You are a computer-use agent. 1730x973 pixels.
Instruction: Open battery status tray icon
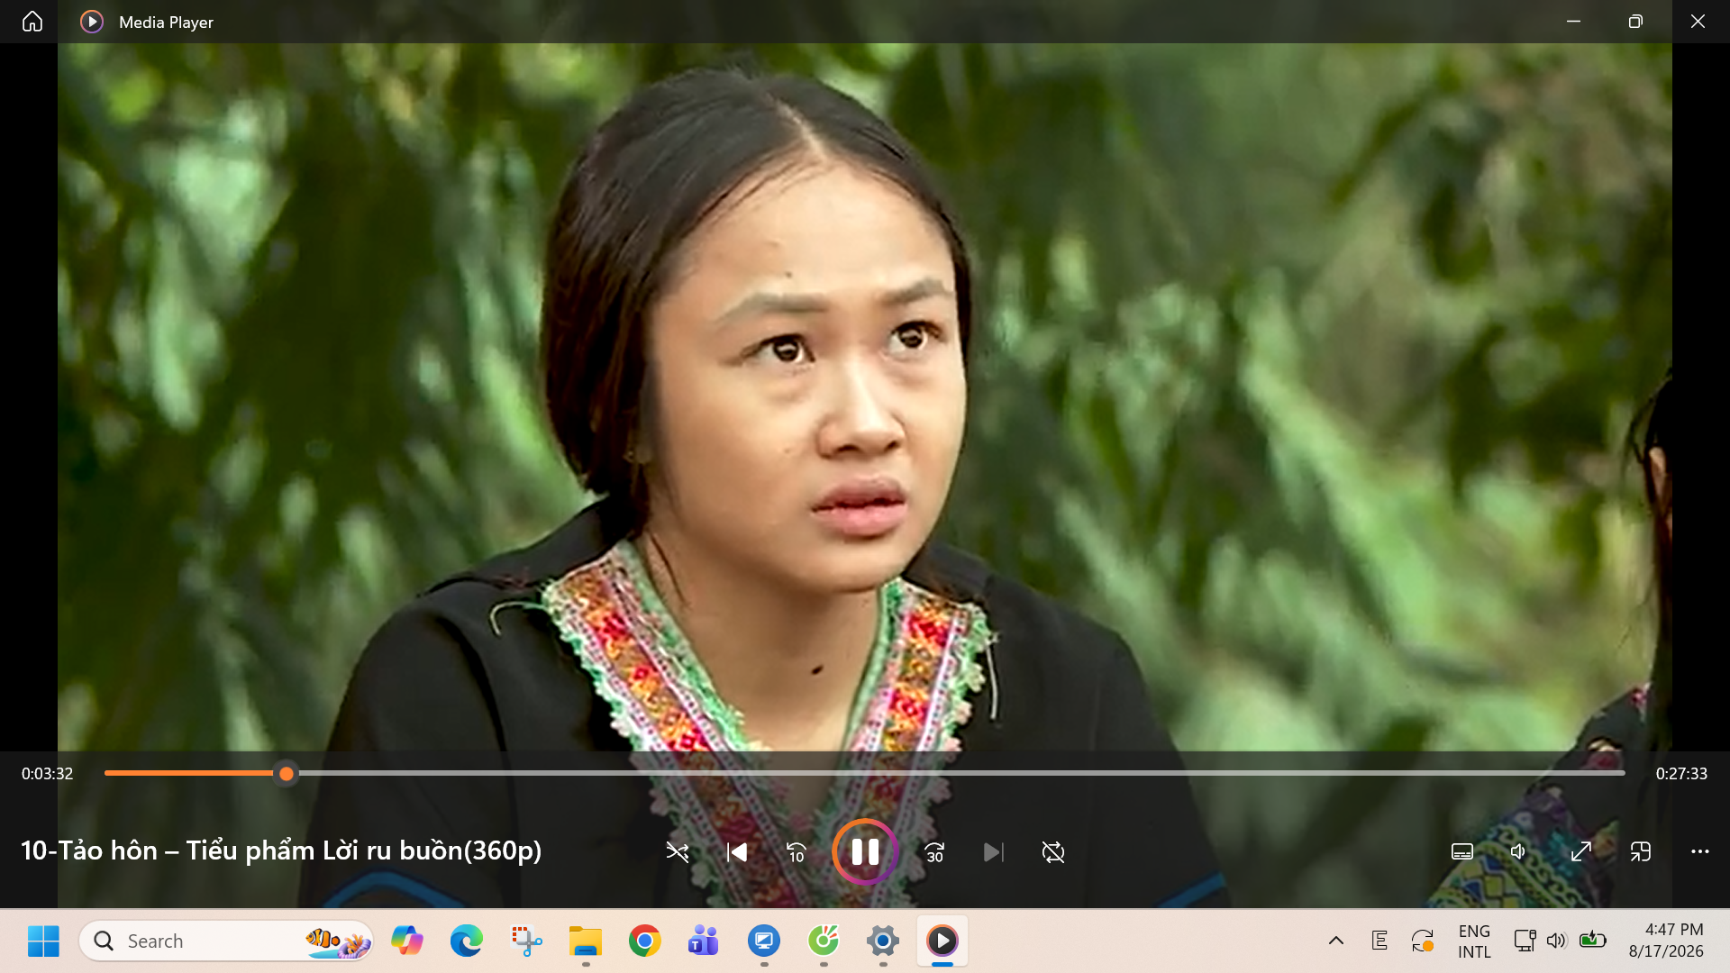[1593, 940]
